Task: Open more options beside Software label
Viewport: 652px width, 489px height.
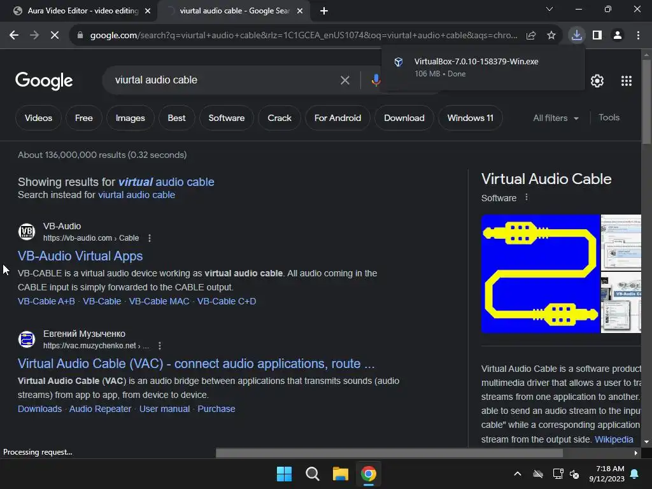Action: (527, 197)
